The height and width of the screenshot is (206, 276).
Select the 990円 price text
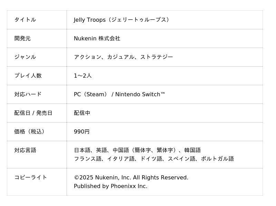click(x=82, y=131)
